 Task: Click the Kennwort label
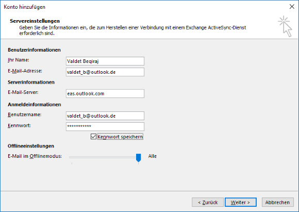19,125
